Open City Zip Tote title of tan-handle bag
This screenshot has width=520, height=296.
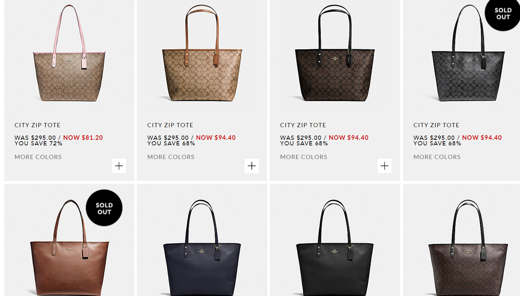pyautogui.click(x=170, y=125)
